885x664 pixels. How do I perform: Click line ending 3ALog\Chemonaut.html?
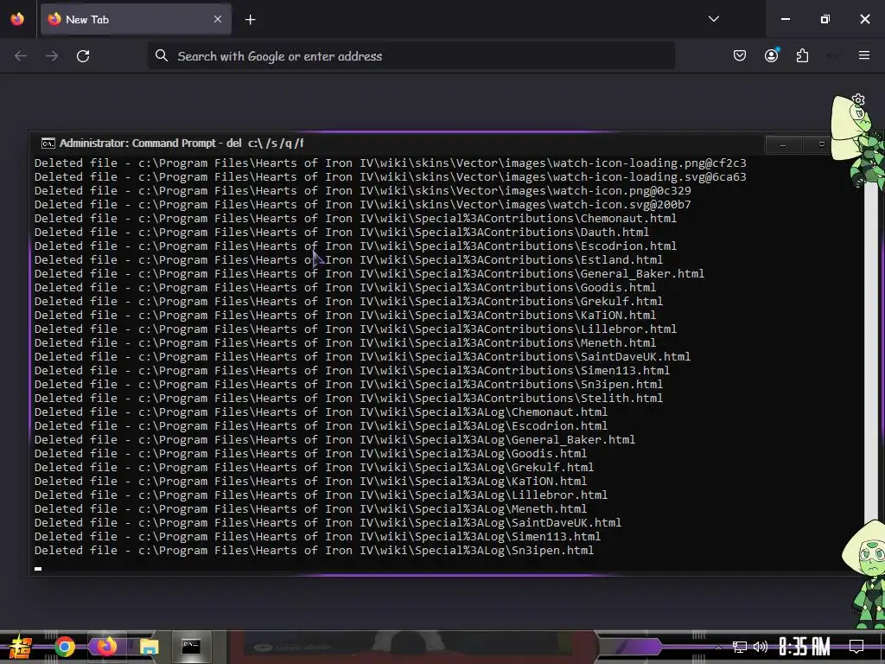321,412
